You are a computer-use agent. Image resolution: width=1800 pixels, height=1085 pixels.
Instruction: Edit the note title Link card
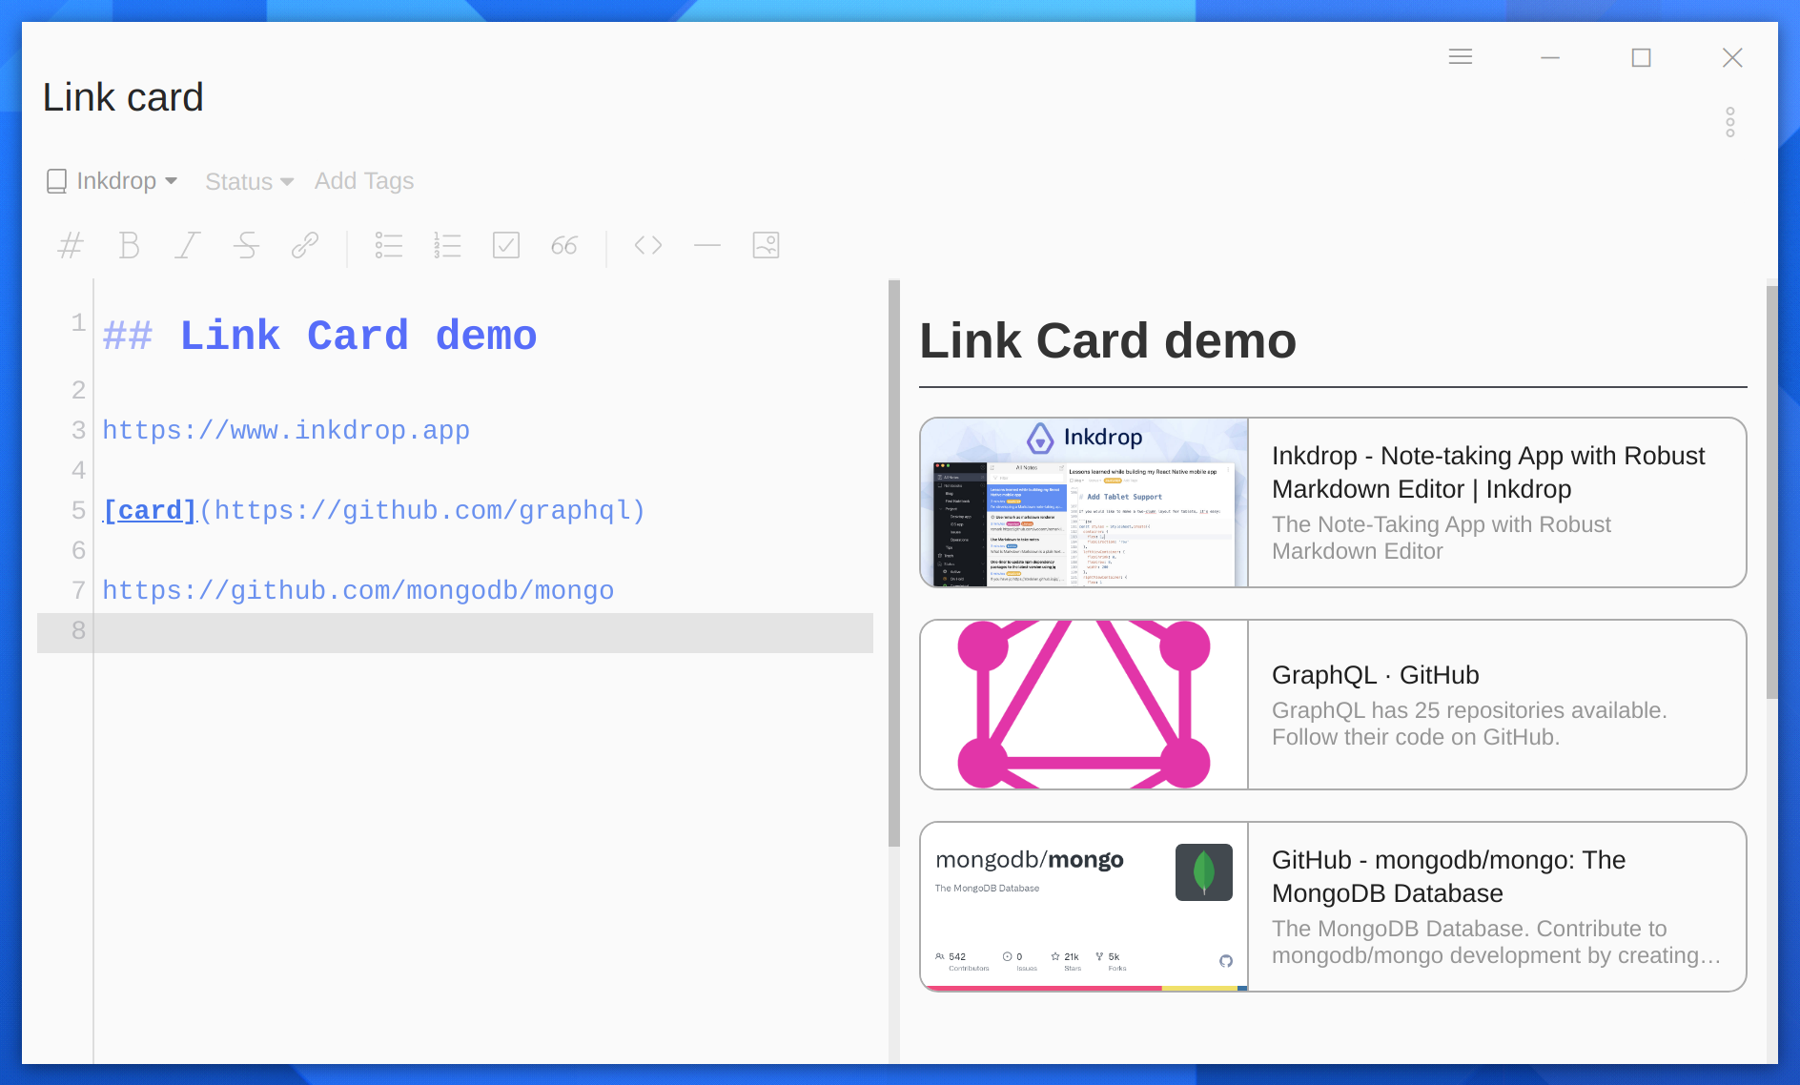coord(123,97)
